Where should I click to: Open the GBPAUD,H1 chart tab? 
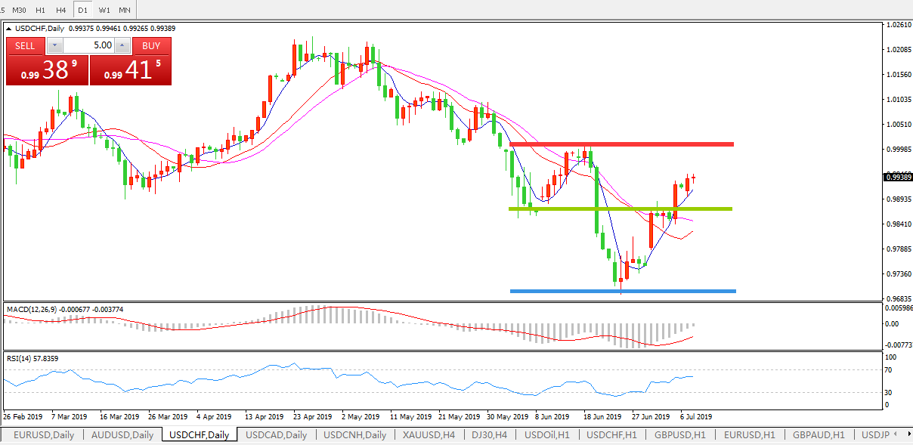pos(818,435)
